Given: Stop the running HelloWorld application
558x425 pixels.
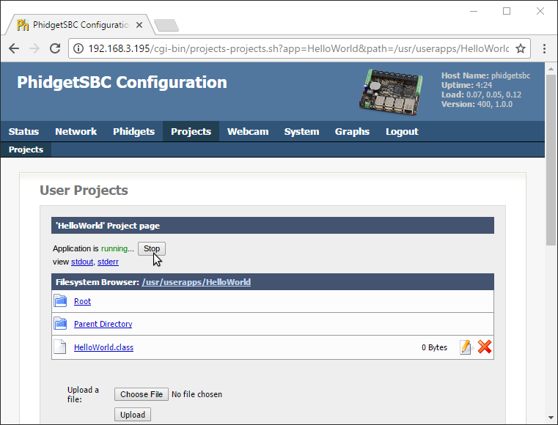Looking at the screenshot, I should click(152, 248).
